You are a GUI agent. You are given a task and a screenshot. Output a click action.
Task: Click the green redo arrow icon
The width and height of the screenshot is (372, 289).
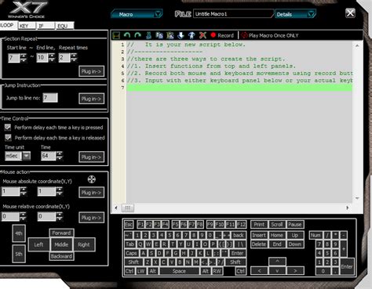click(137, 35)
